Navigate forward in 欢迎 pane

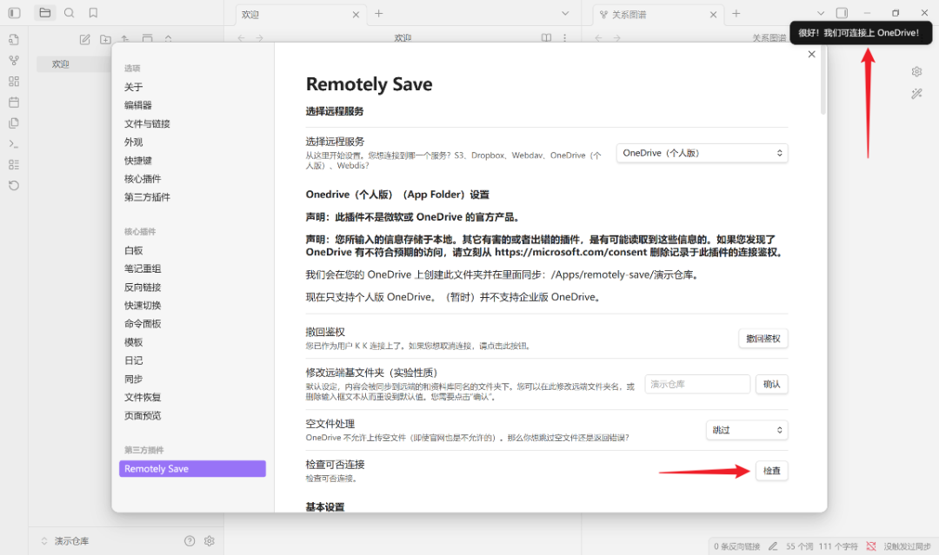[x=259, y=38]
